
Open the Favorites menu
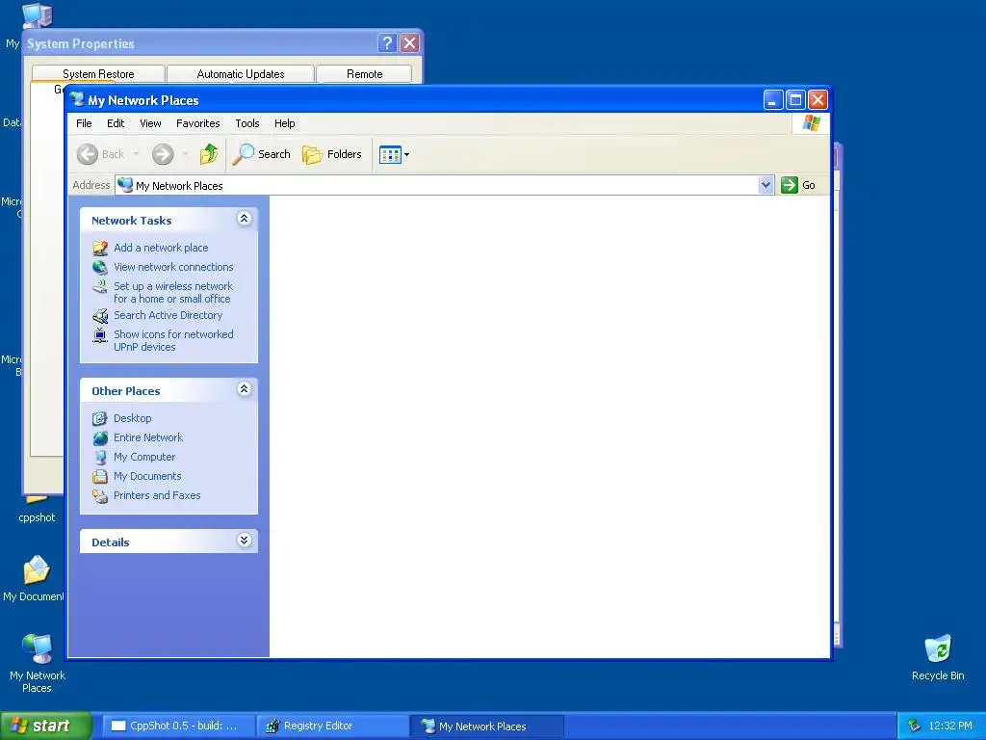click(x=198, y=123)
